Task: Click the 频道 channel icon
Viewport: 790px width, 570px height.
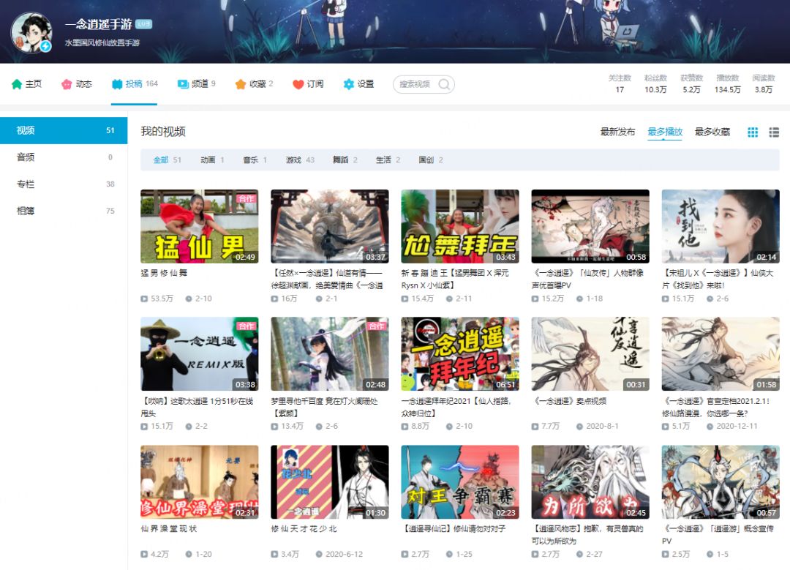Action: 183,84
